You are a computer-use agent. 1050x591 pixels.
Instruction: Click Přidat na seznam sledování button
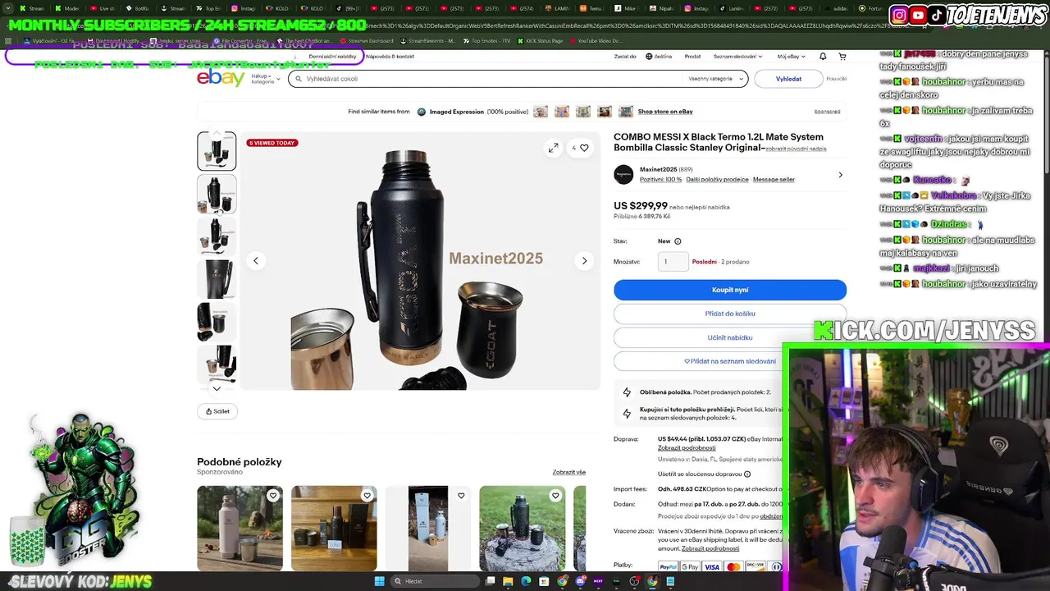point(730,361)
